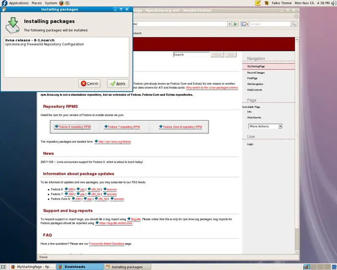The image size is (337, 270).
Task: Open the Attachments page link
Action: pos(254,118)
